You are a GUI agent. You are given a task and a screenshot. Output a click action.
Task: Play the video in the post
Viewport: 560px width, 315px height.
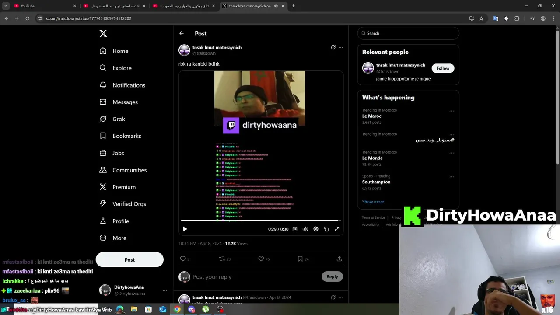tap(185, 229)
